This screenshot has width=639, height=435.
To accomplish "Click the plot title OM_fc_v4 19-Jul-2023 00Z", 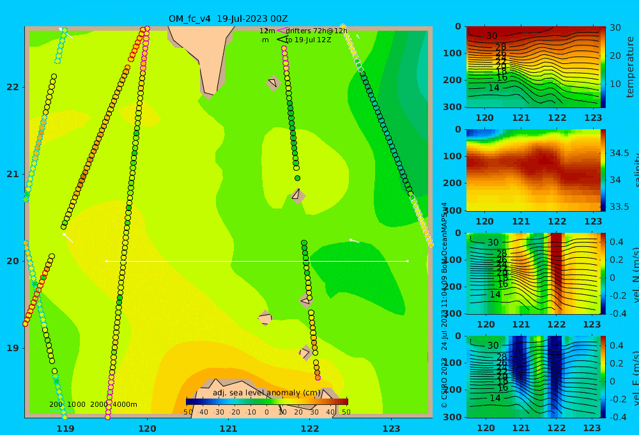I will pos(228,19).
